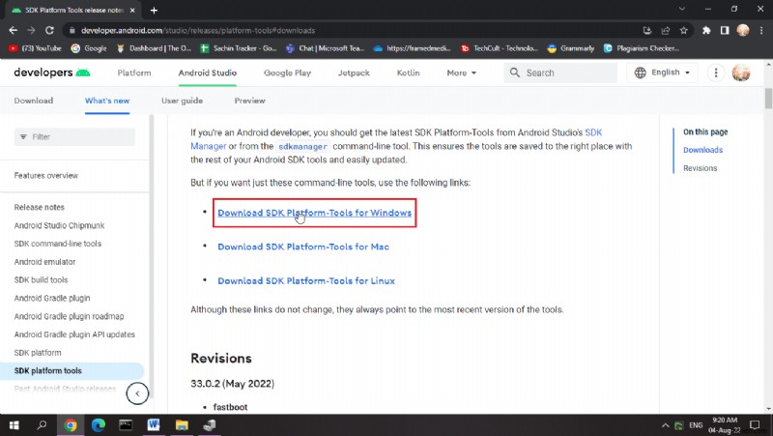
Task: Open the English language dropdown
Action: pyautogui.click(x=664, y=73)
